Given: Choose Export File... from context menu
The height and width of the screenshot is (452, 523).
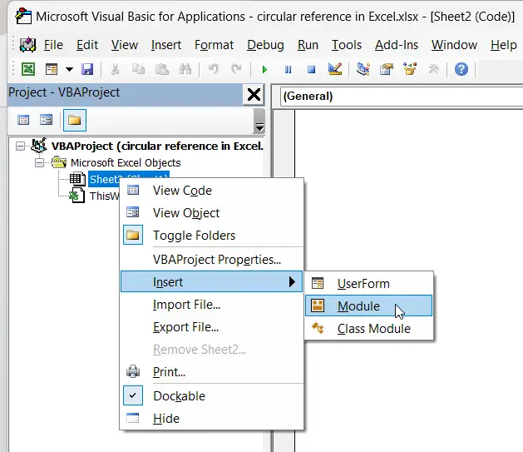Looking at the screenshot, I should pos(212,327).
